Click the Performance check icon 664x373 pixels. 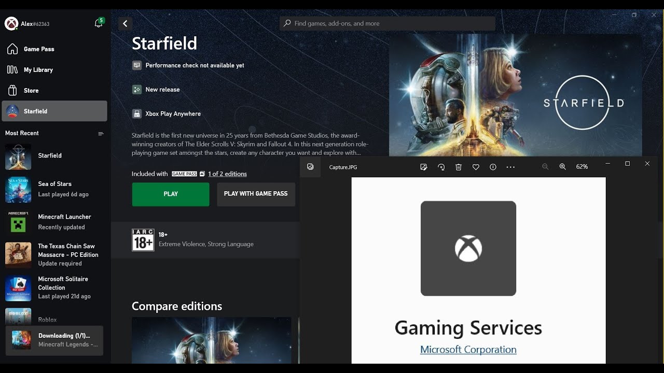coord(136,65)
